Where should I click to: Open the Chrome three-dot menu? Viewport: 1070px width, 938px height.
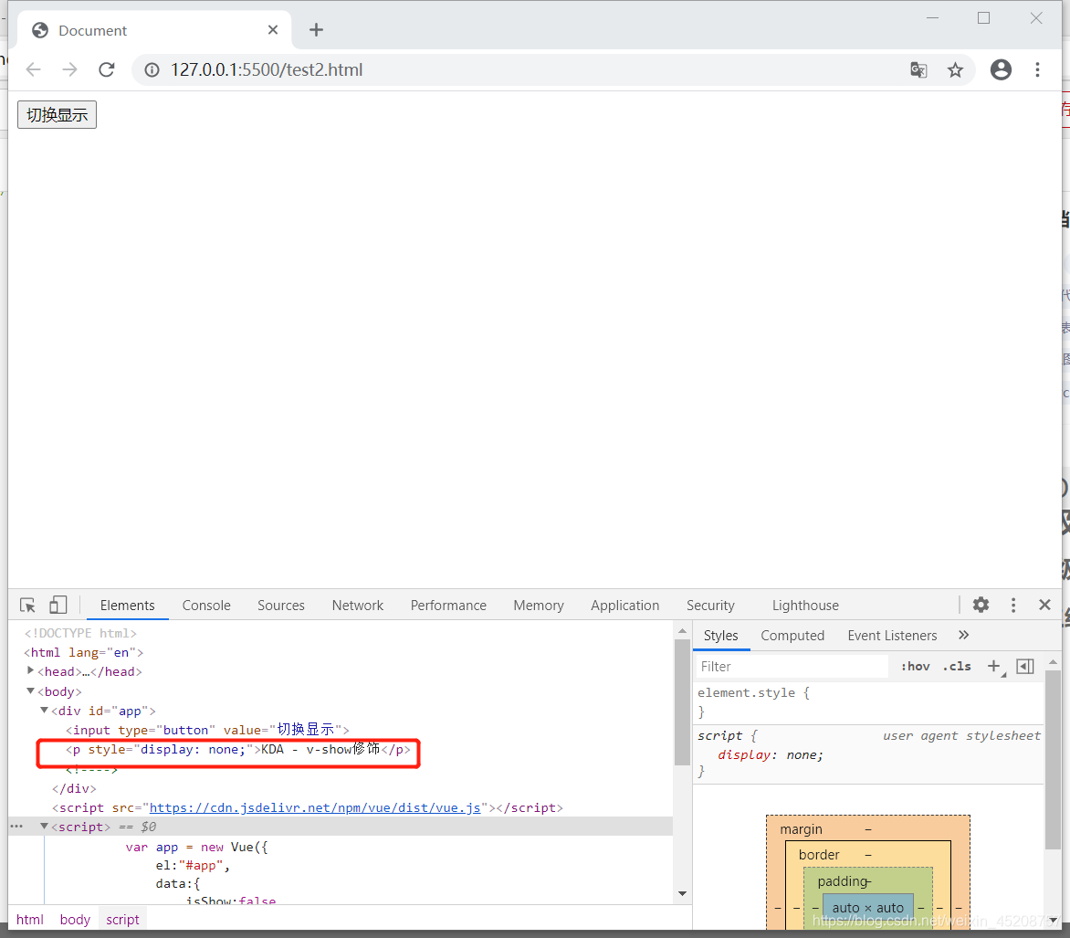click(x=1037, y=69)
